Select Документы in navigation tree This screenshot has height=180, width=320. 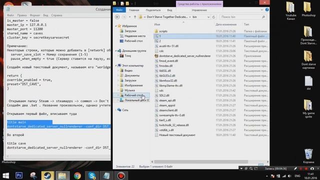click(x=132, y=75)
